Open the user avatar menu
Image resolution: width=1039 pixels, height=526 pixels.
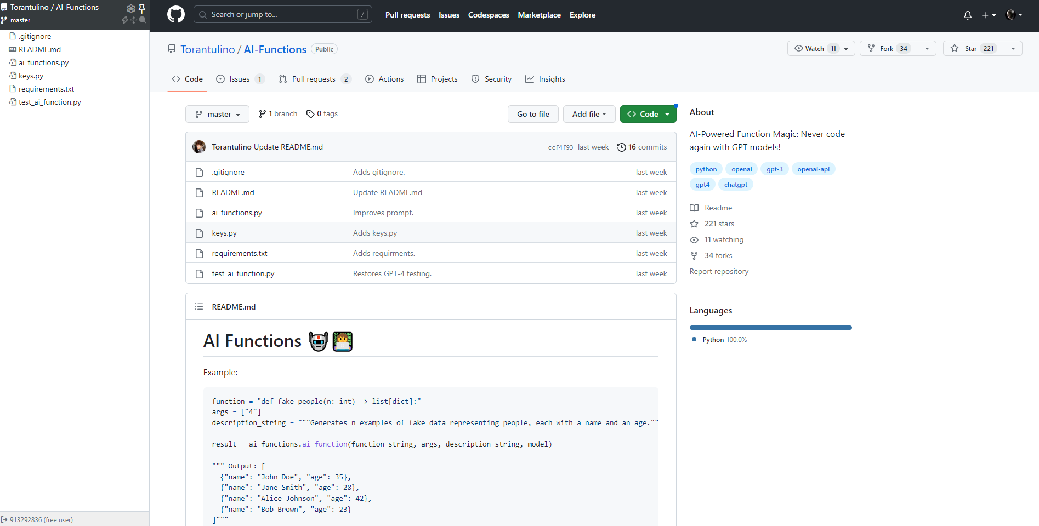(1014, 15)
